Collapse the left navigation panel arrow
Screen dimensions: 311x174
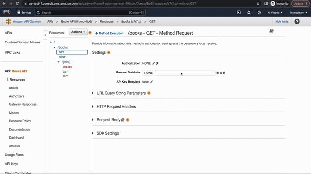pos(45,35)
